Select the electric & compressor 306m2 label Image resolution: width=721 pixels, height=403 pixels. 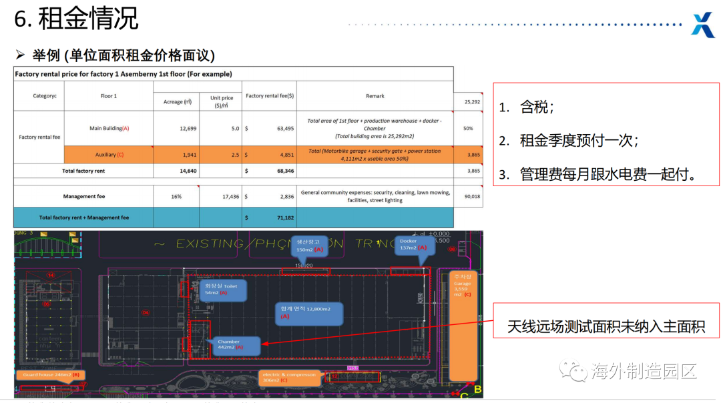tap(289, 378)
